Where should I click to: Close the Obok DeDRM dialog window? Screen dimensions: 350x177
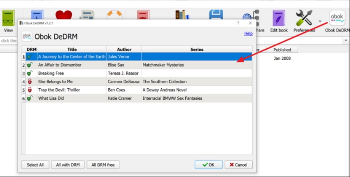tap(250, 23)
